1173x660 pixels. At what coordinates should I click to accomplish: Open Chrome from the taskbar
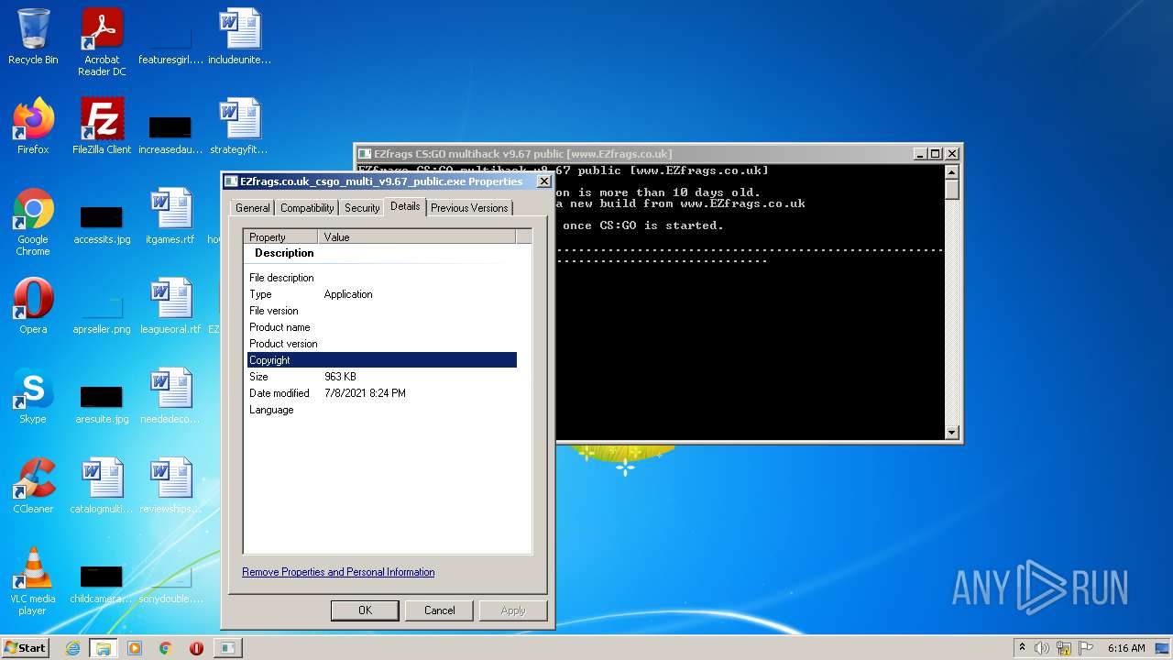click(166, 648)
